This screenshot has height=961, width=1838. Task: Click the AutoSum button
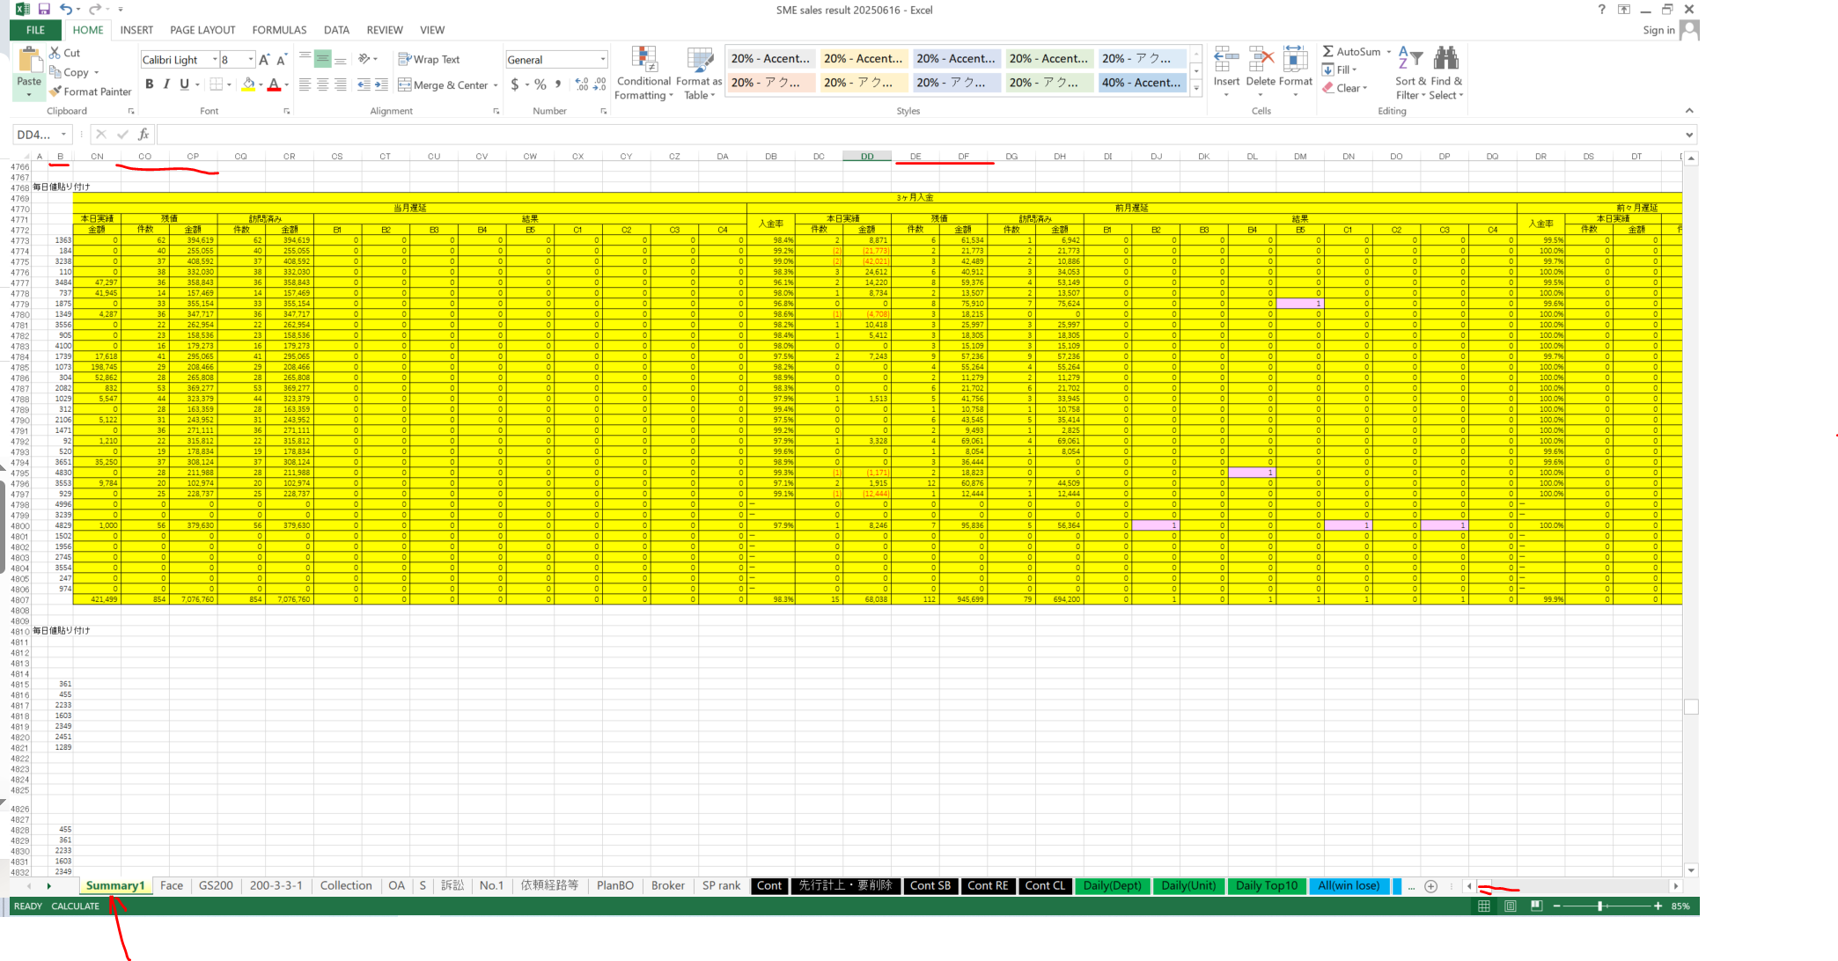tap(1352, 52)
